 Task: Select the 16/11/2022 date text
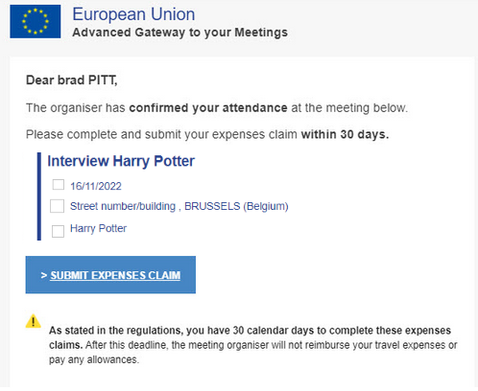[96, 186]
